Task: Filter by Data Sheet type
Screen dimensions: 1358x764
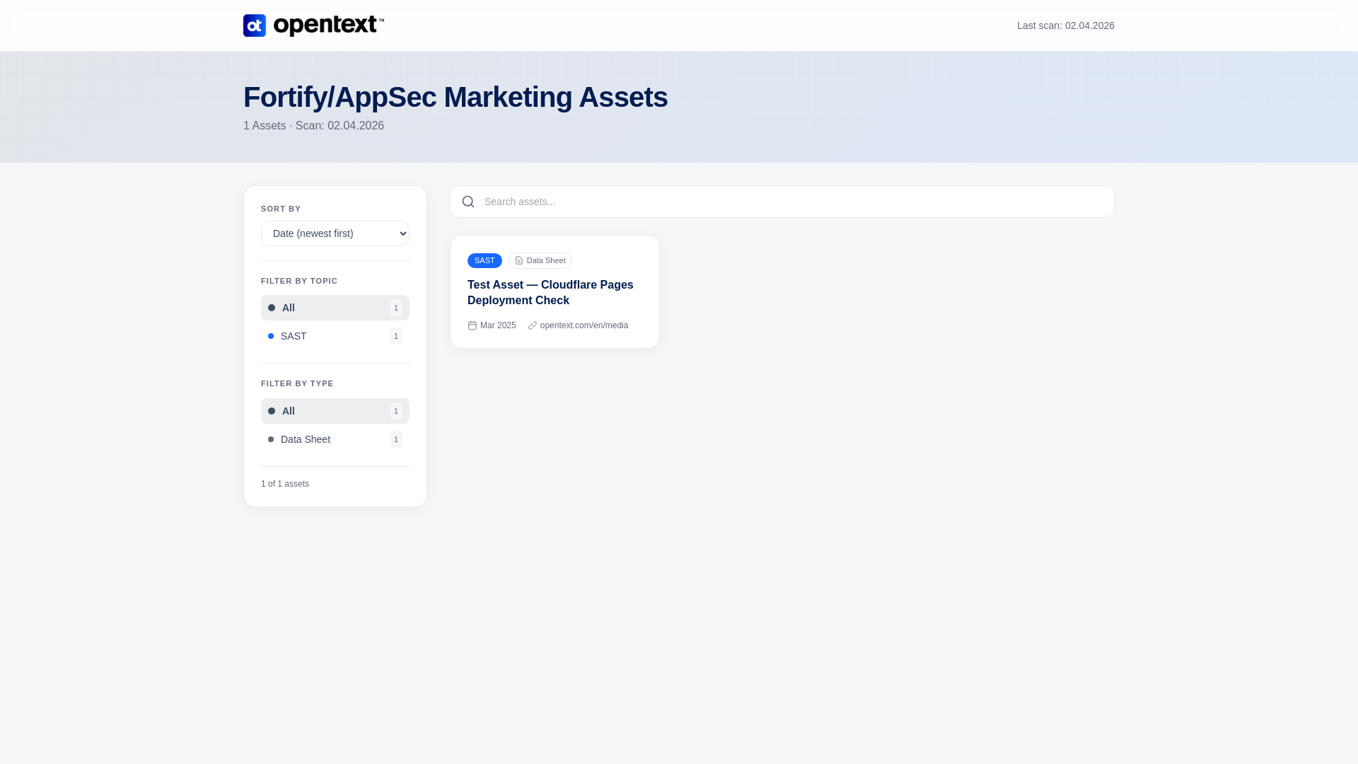Action: click(x=335, y=439)
